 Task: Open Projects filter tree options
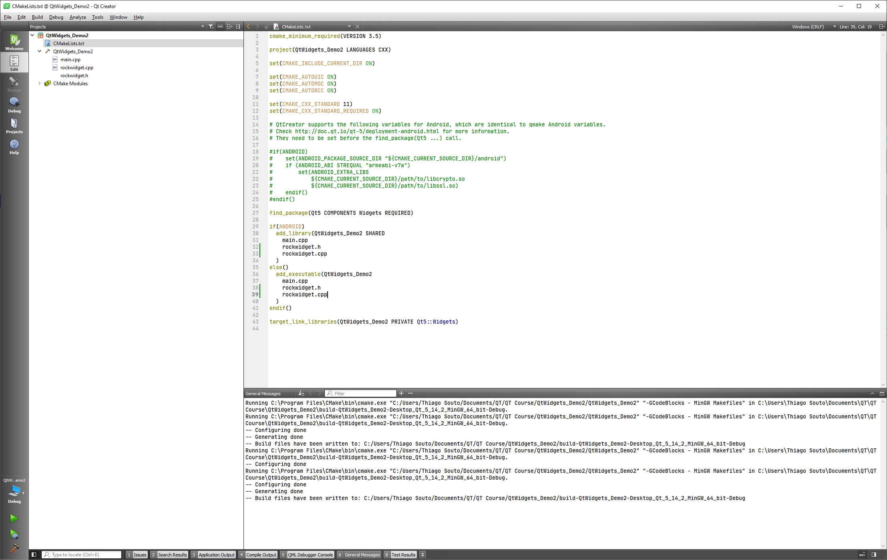211,27
